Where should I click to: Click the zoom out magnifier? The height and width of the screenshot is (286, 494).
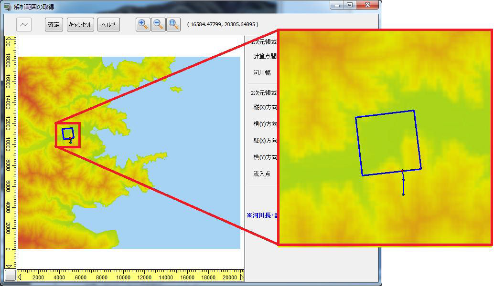(x=158, y=24)
